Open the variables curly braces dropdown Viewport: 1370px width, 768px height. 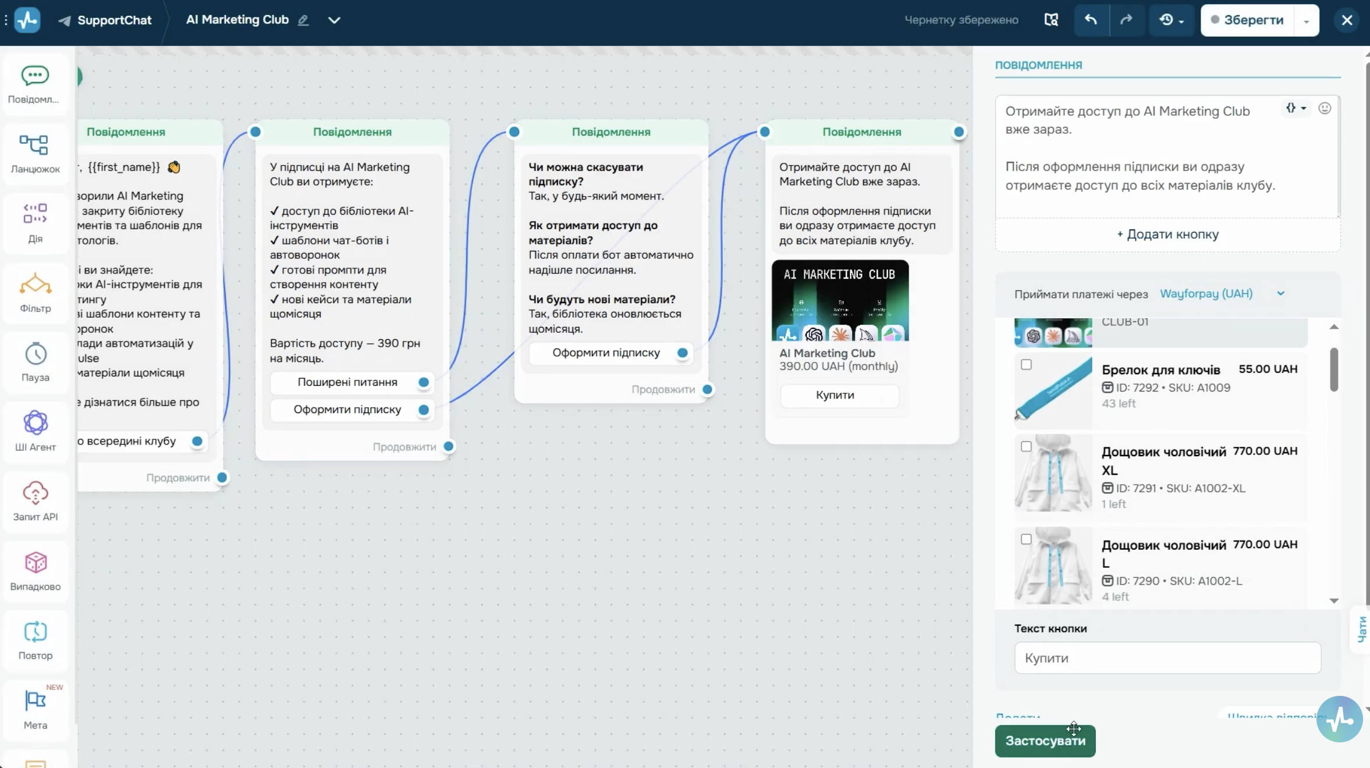1296,108
